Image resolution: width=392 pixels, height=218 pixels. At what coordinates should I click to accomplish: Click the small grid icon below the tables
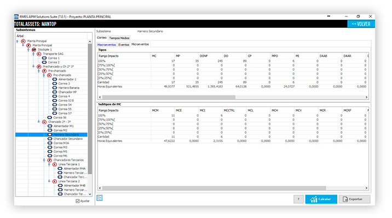(x=100, y=198)
